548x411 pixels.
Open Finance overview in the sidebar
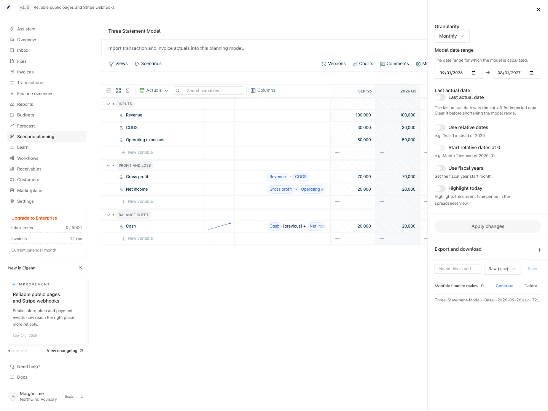46,94
